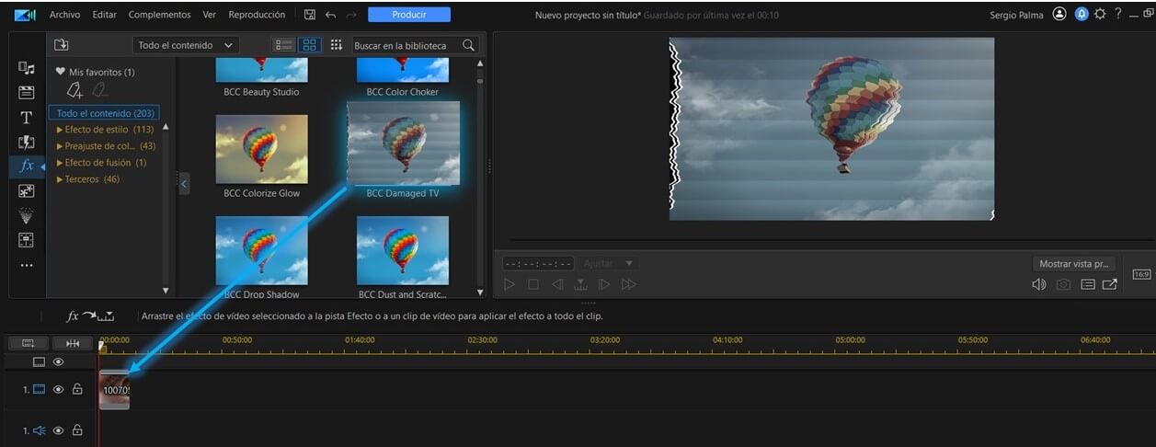
Task: Switch library to details list view
Action: pyautogui.click(x=284, y=45)
